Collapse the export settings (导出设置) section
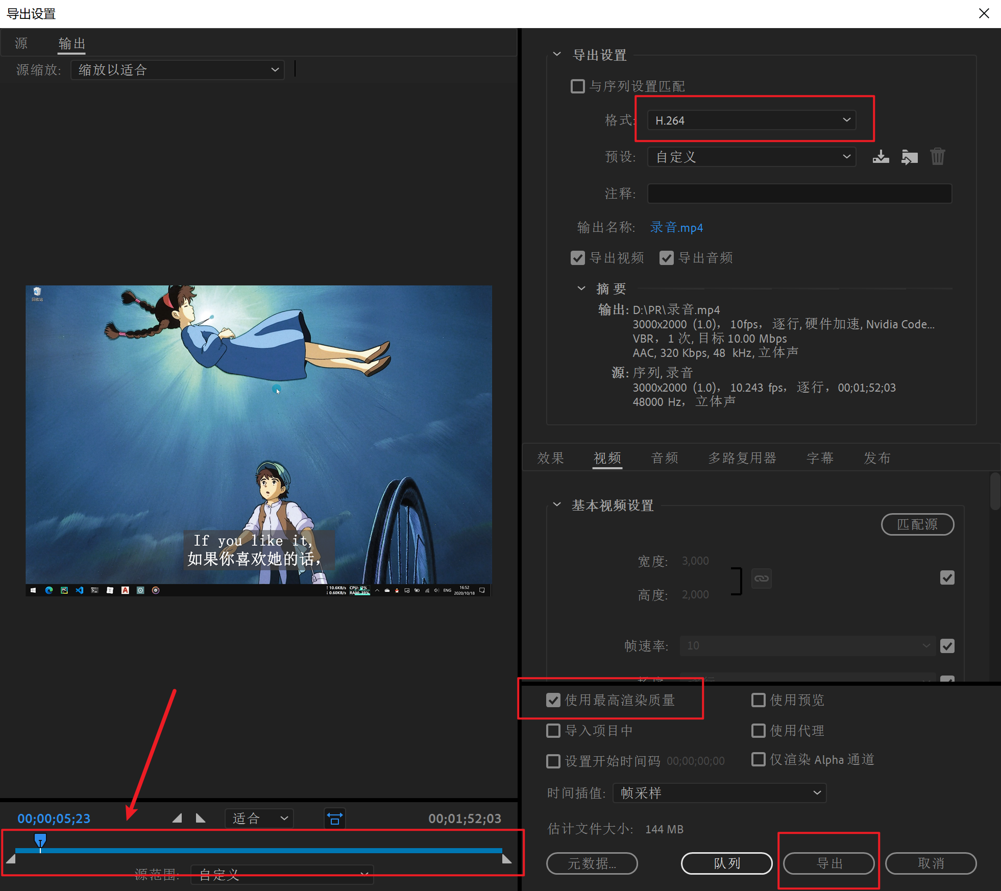Viewport: 1001px width, 891px height. pos(557,54)
